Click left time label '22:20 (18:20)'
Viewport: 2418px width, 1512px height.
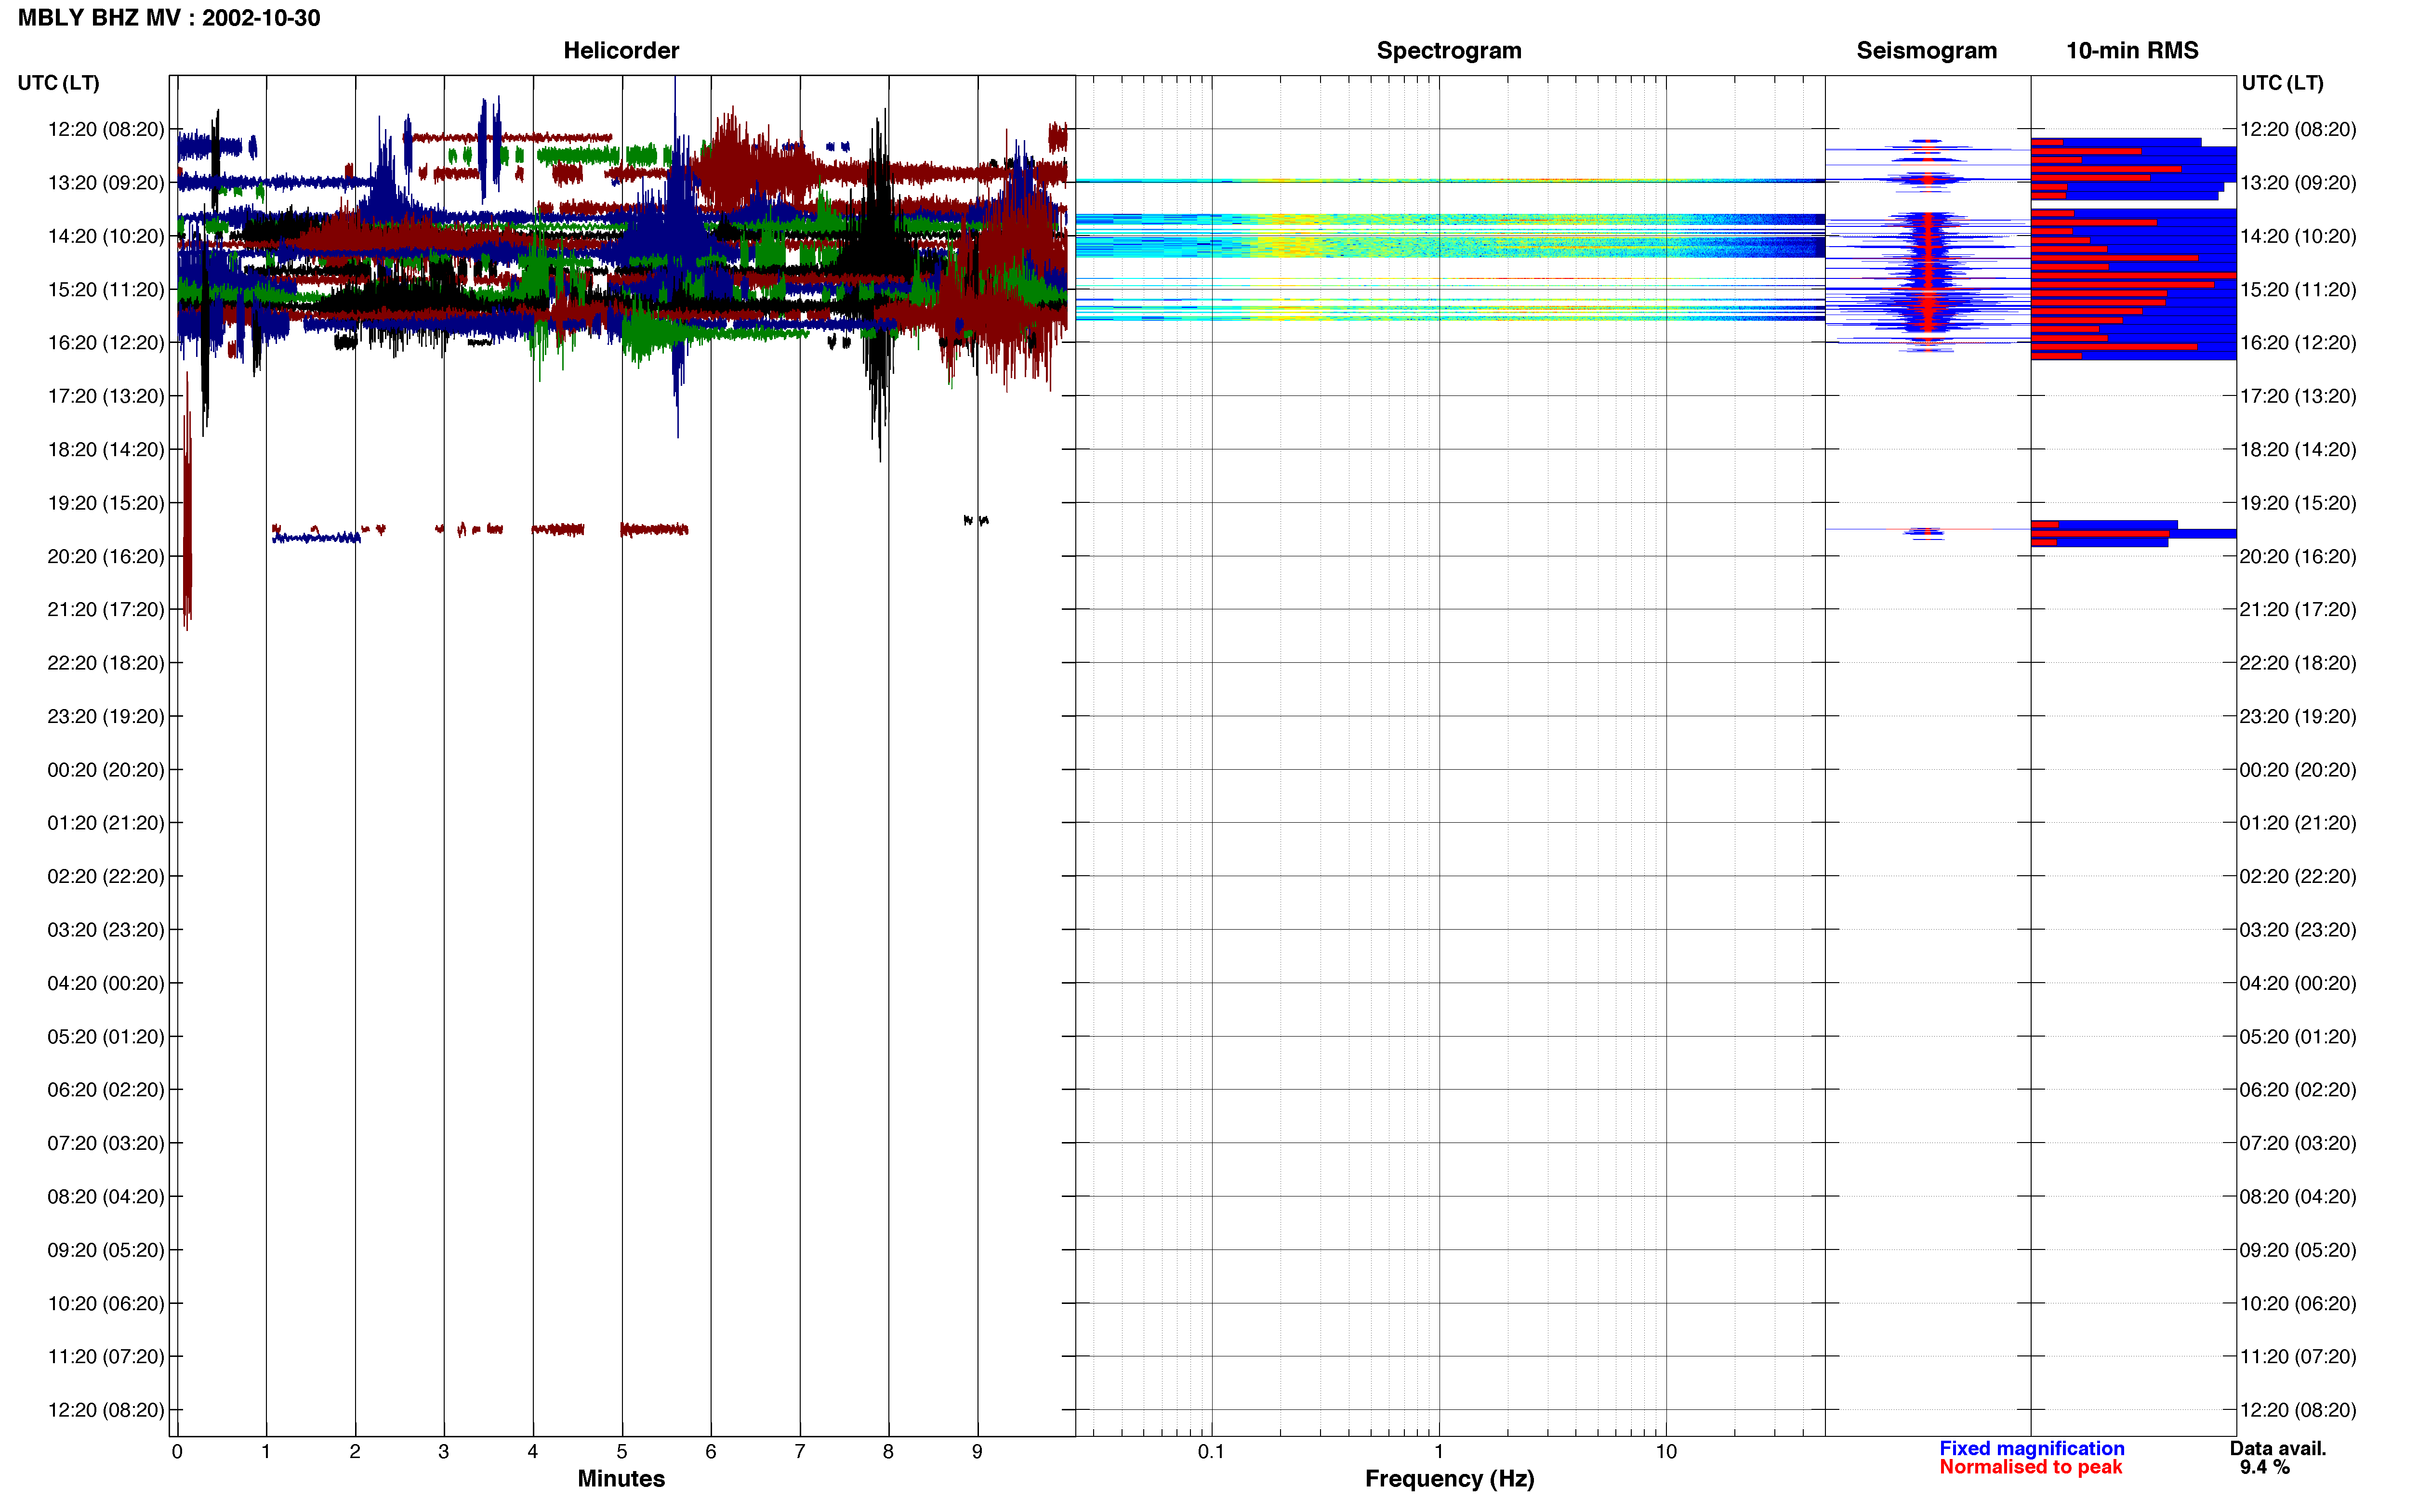click(x=106, y=663)
